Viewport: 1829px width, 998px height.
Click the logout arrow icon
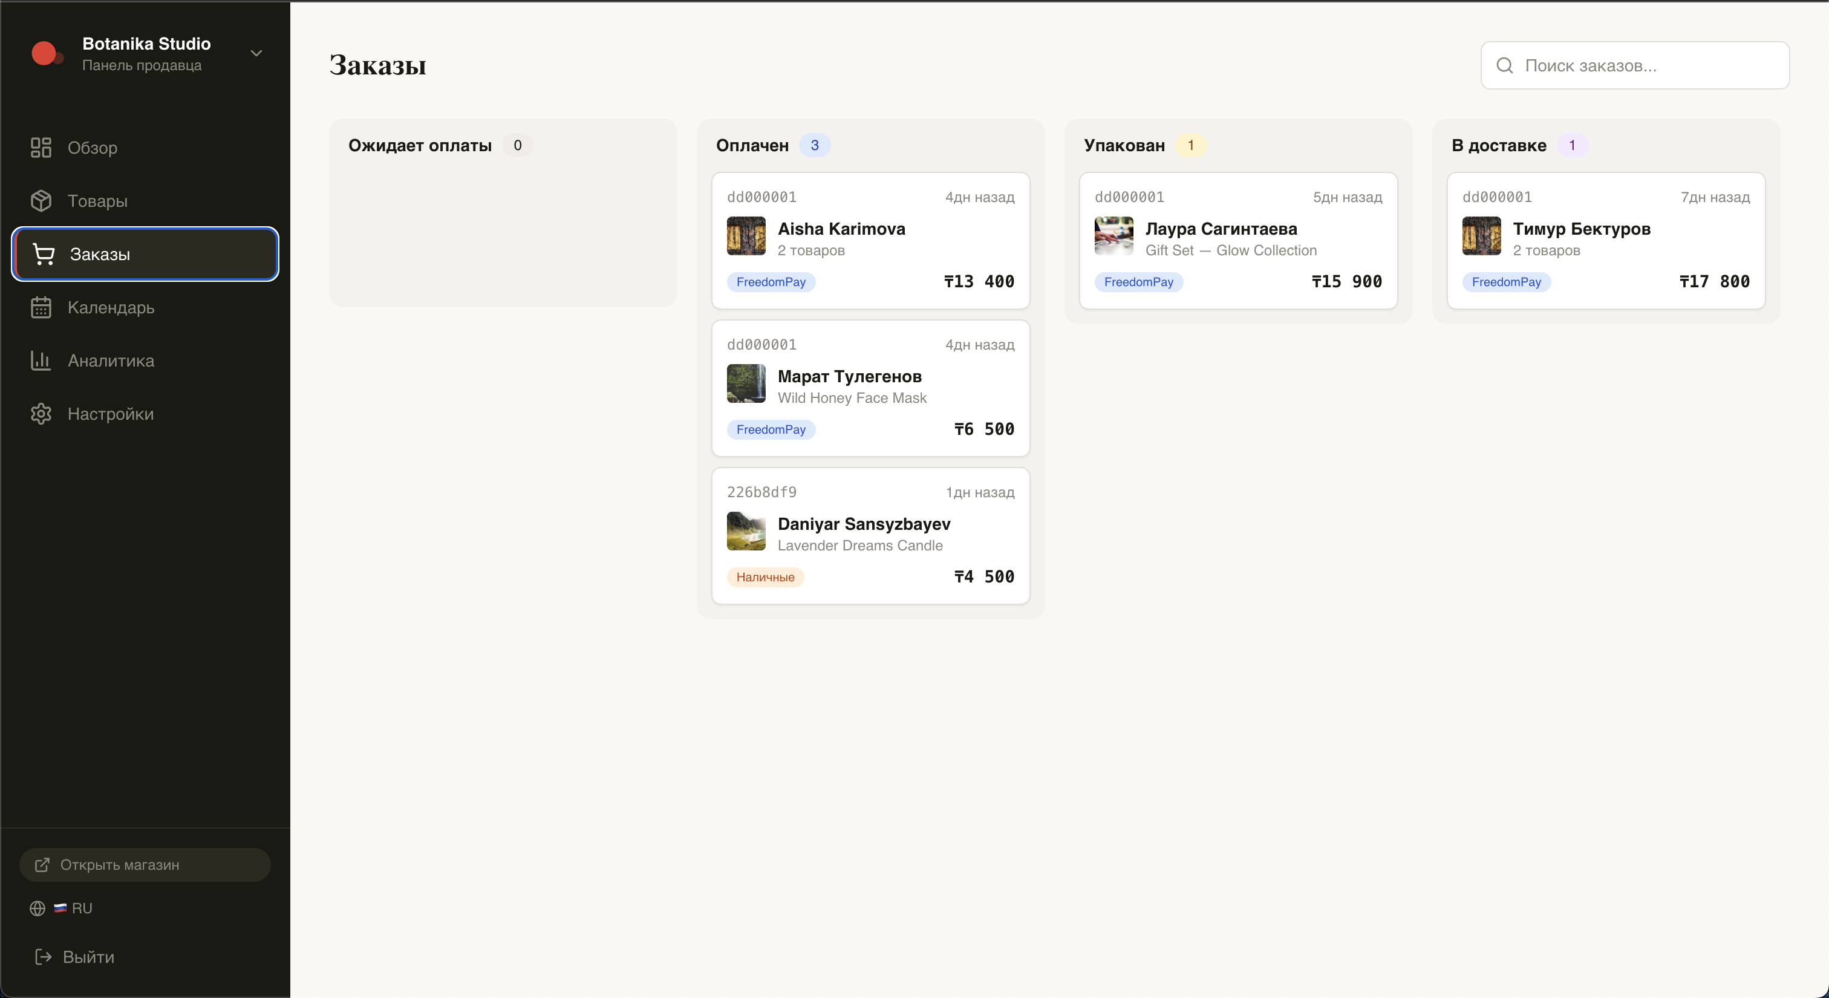[x=44, y=957]
